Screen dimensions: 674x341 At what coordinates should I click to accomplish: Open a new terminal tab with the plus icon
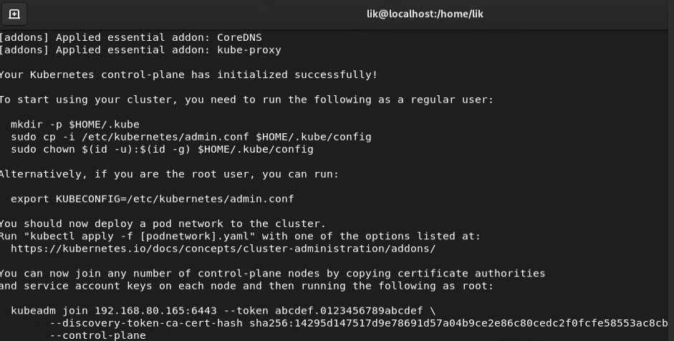click(14, 14)
